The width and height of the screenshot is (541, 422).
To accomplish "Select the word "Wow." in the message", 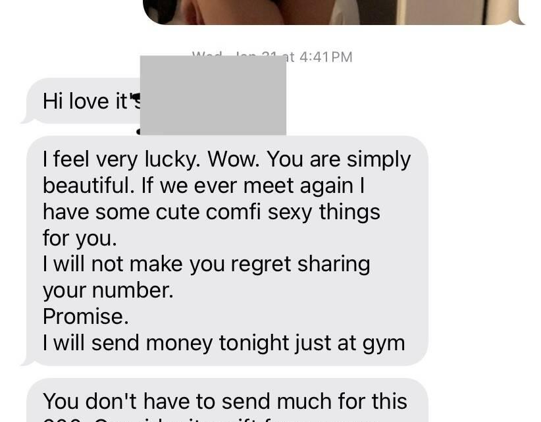I will [x=233, y=159].
